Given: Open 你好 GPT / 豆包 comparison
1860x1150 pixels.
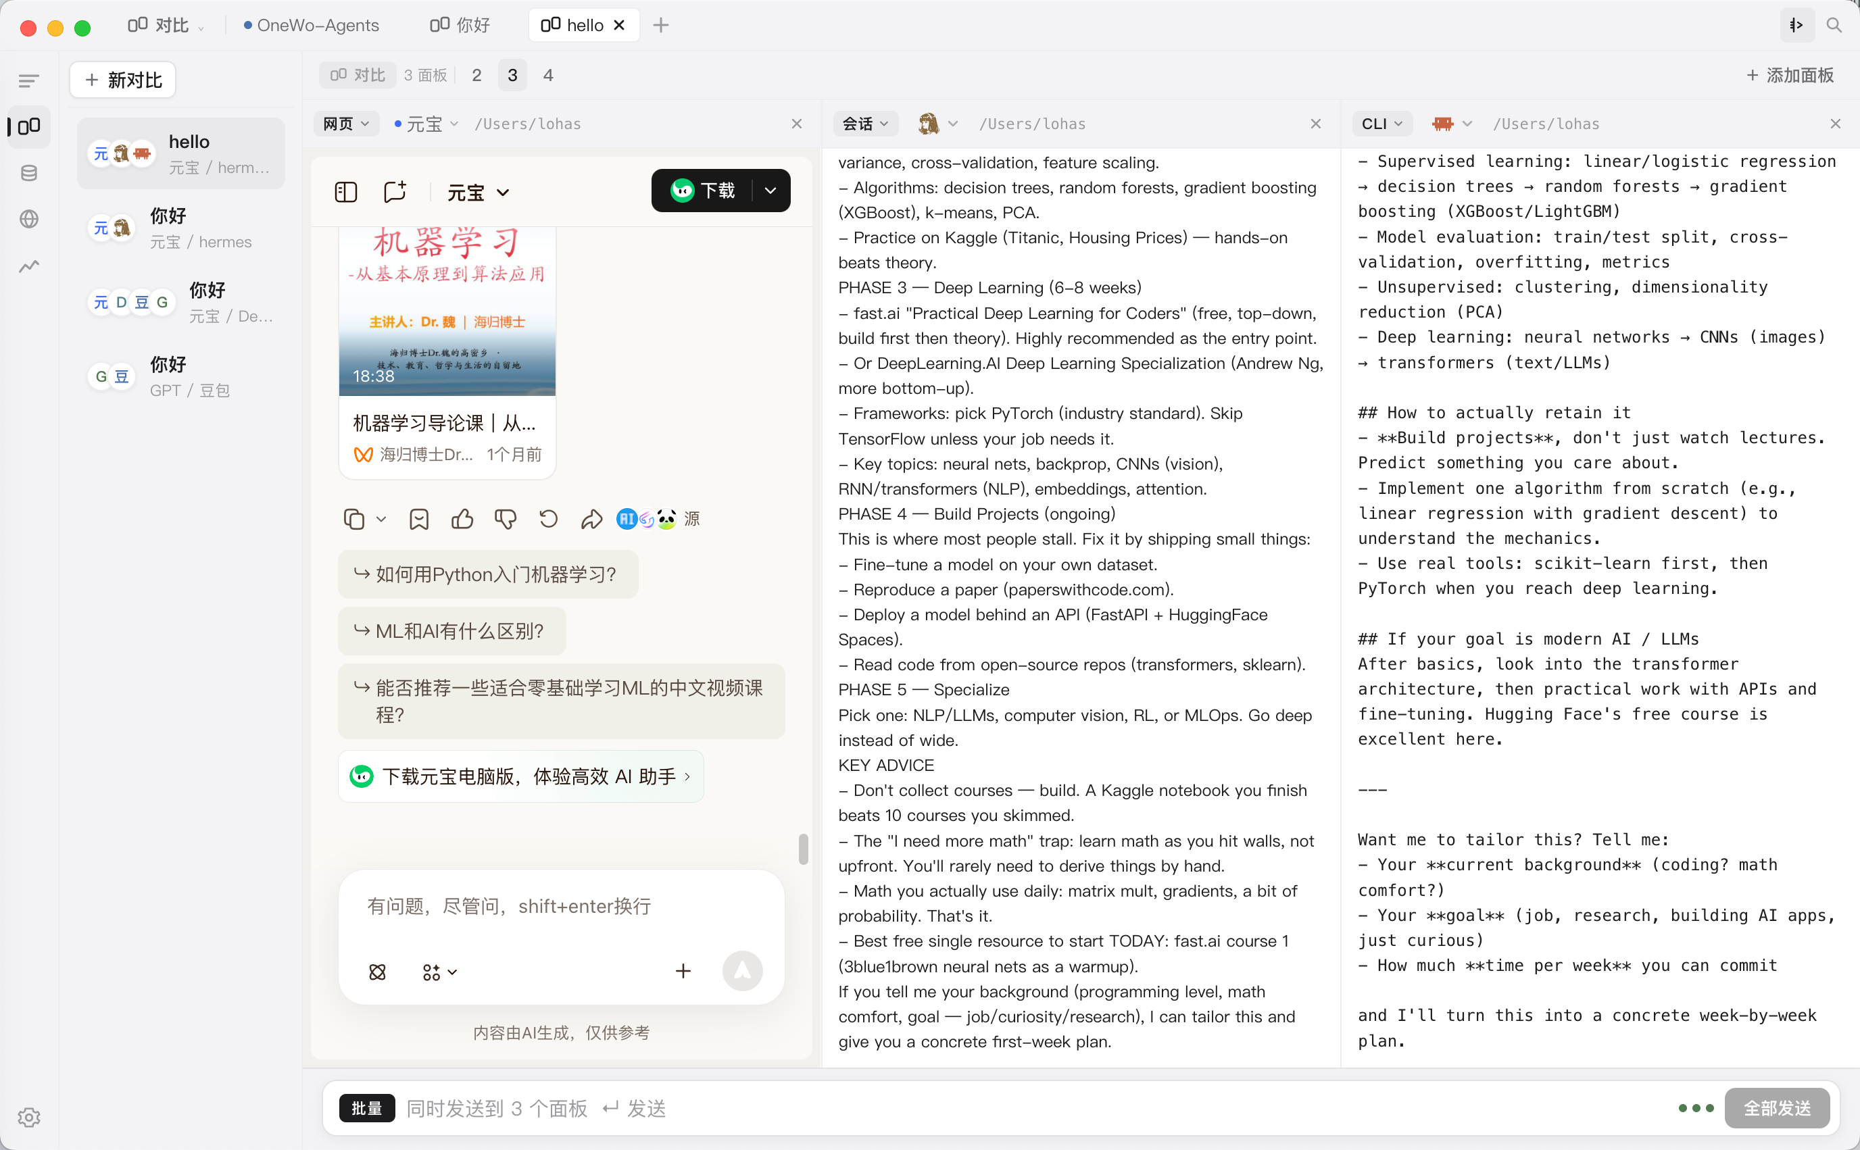Looking at the screenshot, I should [x=181, y=376].
